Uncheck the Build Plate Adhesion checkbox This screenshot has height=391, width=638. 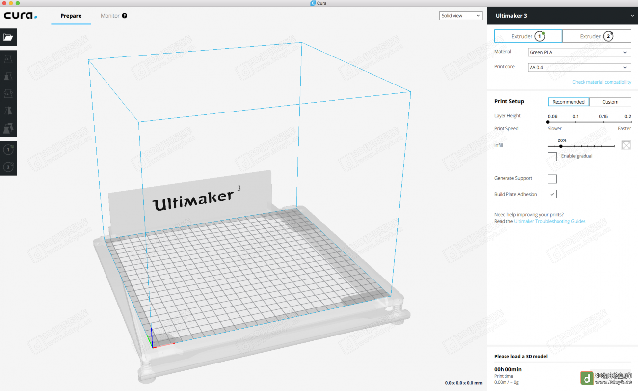[552, 194]
